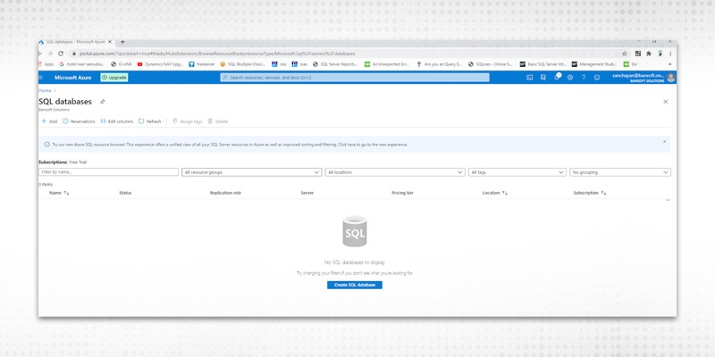Open the Chrome extensions puzzle icon
The image size is (715, 357).
649,54
